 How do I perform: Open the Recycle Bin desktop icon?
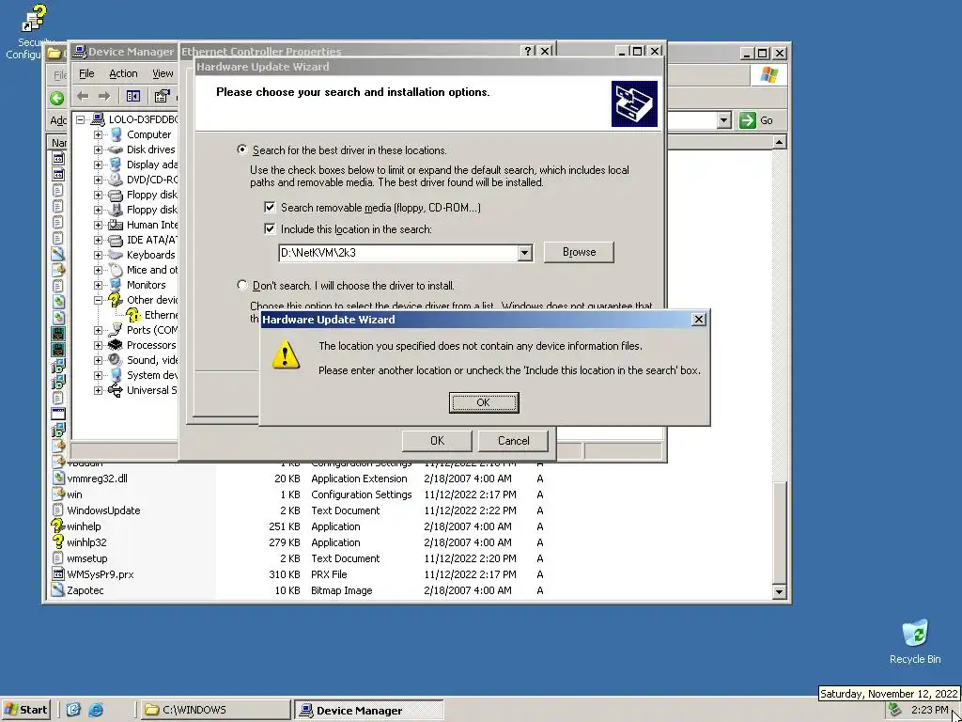point(915,641)
